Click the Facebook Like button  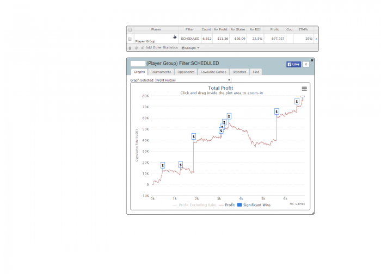coord(293,64)
